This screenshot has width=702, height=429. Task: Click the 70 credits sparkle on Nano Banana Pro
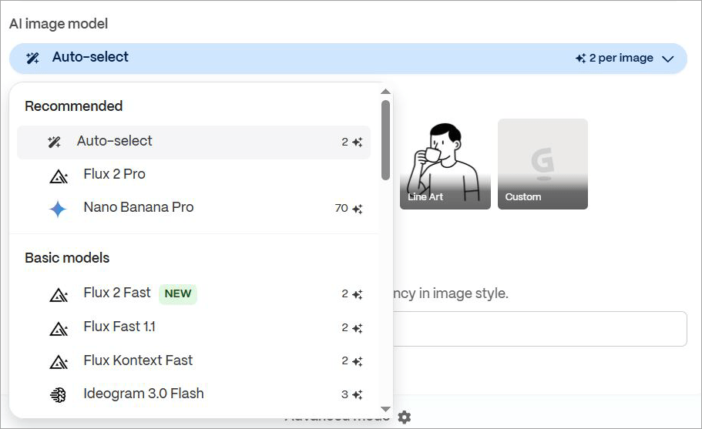coord(357,209)
